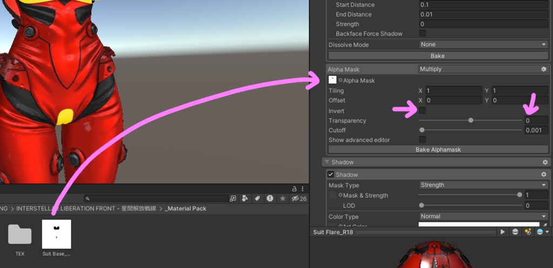Click the Offset Y input field
This screenshot has height=268, width=553.
tap(520, 100)
